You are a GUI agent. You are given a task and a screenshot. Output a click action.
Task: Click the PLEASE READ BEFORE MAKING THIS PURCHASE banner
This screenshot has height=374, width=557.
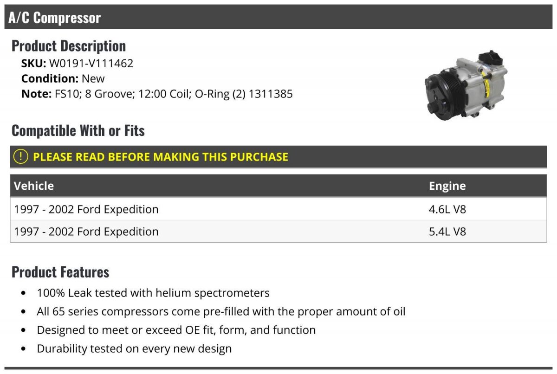point(161,157)
